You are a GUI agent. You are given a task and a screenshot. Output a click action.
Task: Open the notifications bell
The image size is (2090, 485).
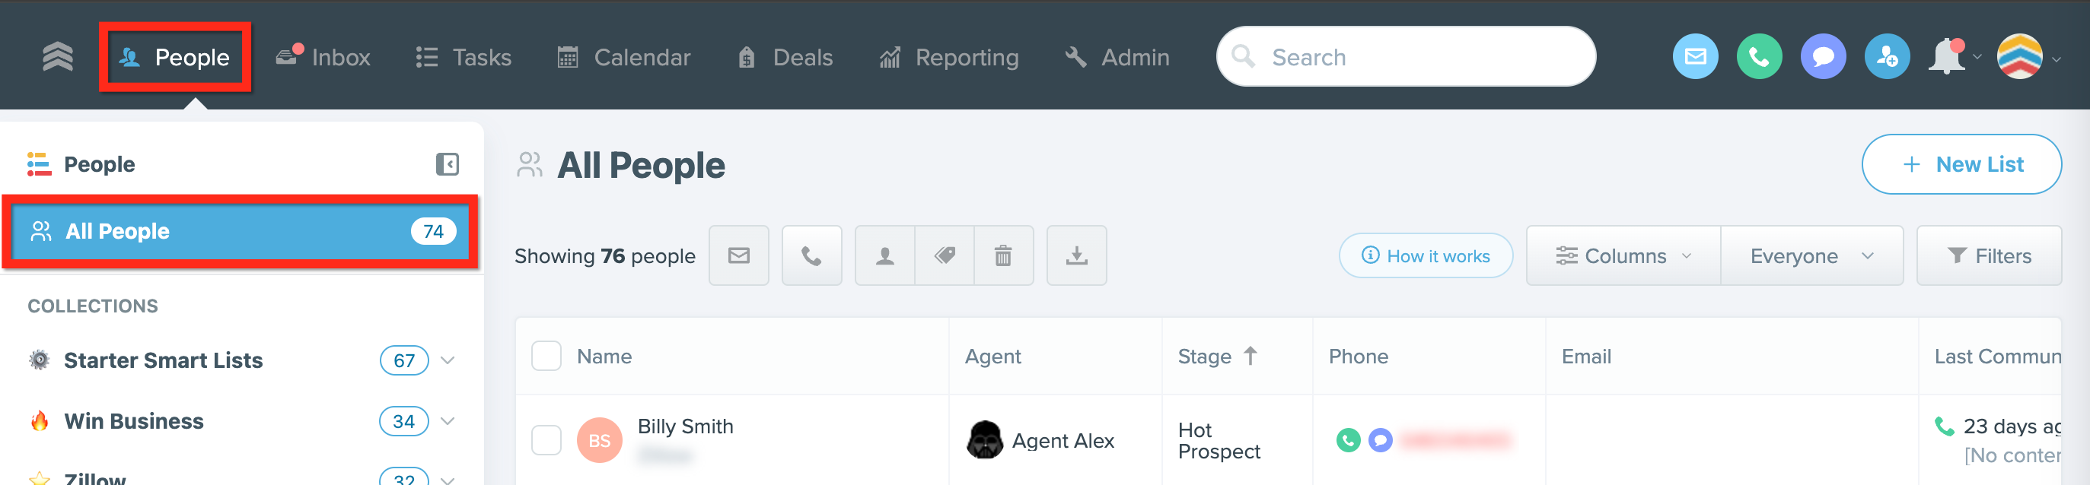point(1947,57)
